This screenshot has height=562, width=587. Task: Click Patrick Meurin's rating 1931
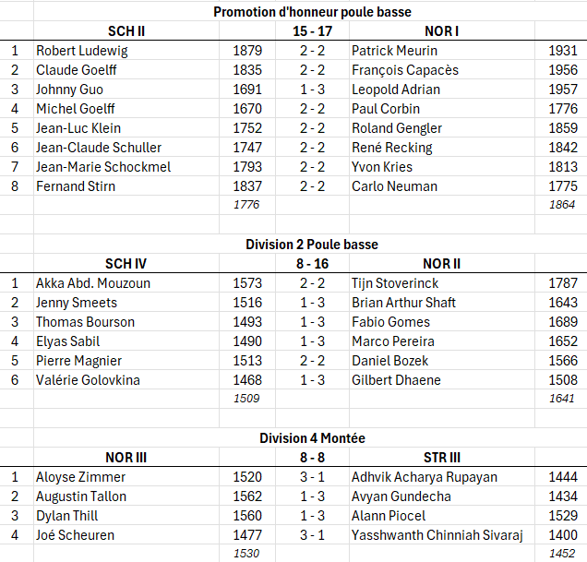[x=562, y=51]
